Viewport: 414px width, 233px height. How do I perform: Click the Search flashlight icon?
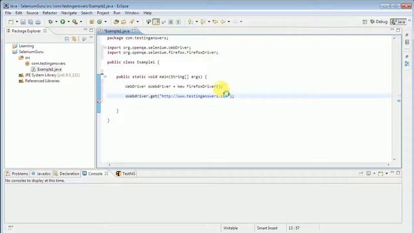pos(131,22)
